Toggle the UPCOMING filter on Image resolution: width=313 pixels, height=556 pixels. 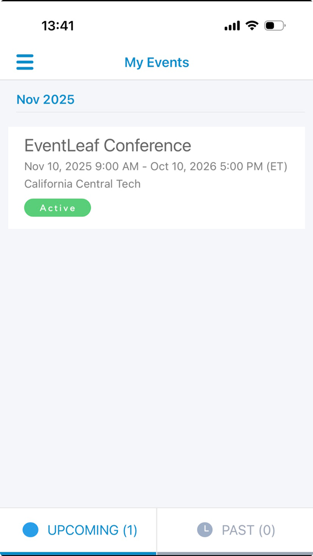pyautogui.click(x=78, y=529)
